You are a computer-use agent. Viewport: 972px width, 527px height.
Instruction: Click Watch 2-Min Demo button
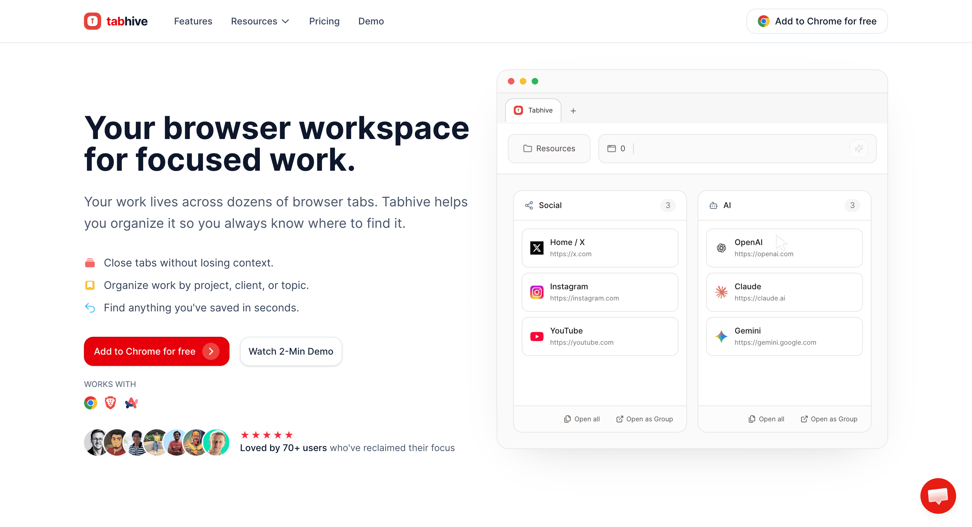tap(291, 351)
